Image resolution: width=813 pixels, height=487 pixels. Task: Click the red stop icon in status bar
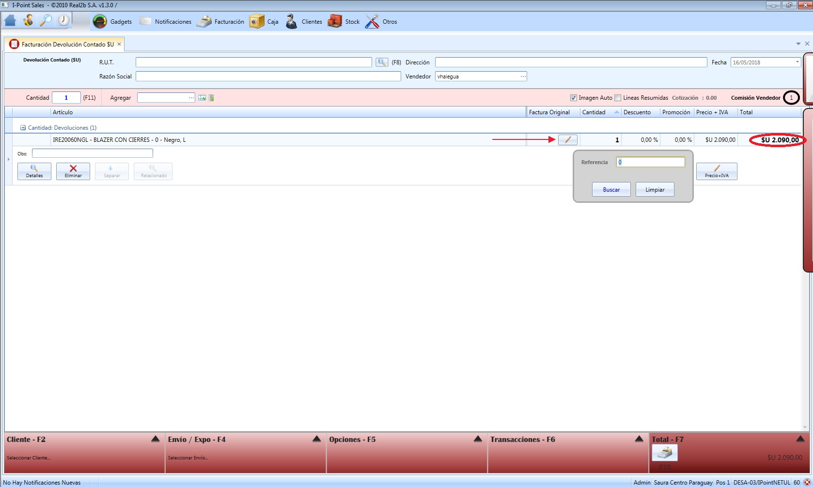pyautogui.click(x=807, y=483)
